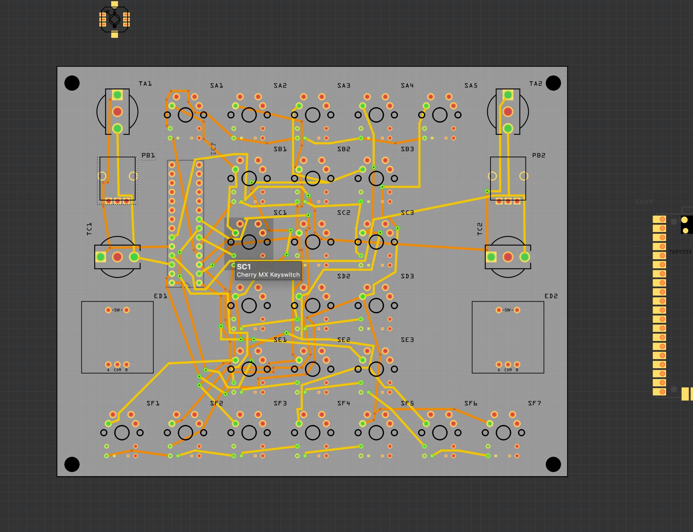Select the SC1 Cherry MX Keyswitch footprint
Viewport: 693px width, 532px height.
pyautogui.click(x=249, y=242)
